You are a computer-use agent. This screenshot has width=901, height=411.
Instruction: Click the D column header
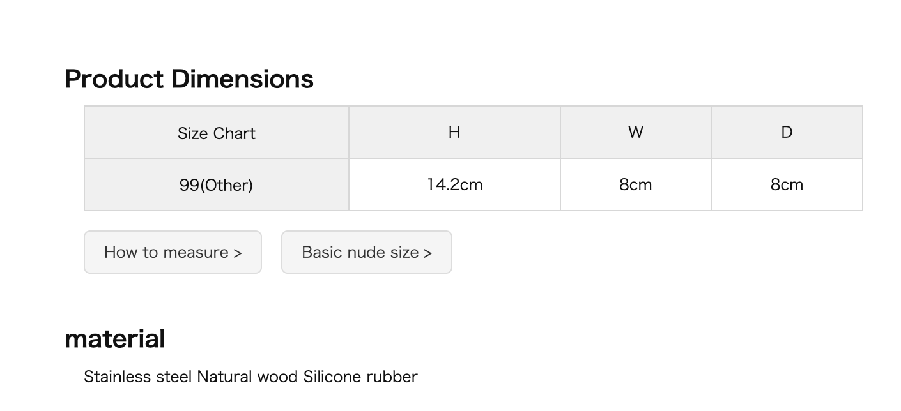(787, 132)
